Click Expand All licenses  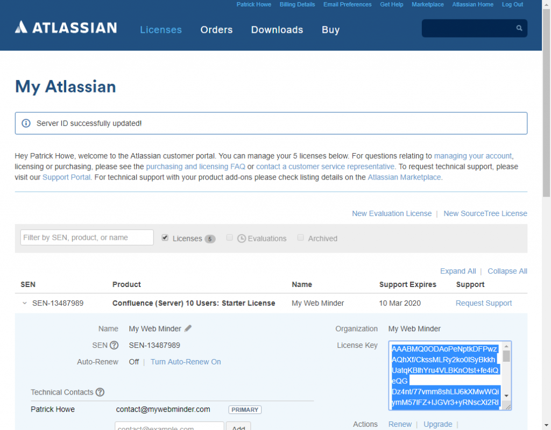458,271
